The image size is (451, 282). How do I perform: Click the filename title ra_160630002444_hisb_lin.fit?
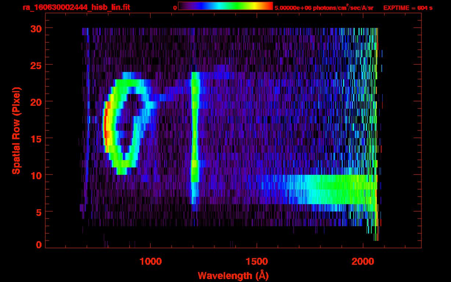click(x=76, y=7)
